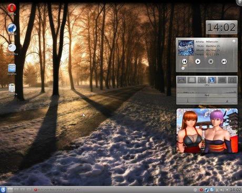Switch to the Opera window taskbar entry
This screenshot has width=242, height=193.
click(x=57, y=190)
